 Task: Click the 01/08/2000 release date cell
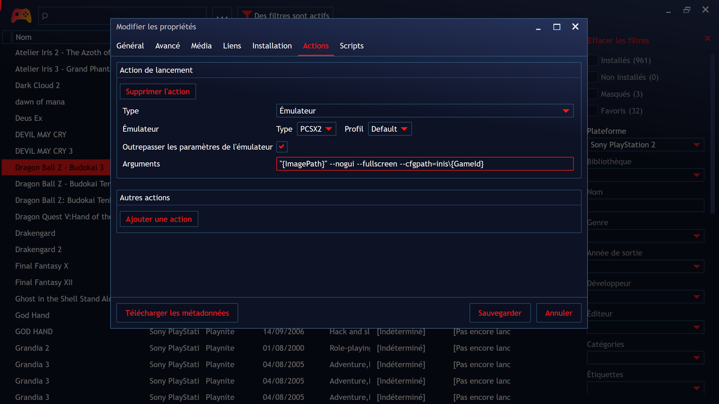(x=284, y=348)
